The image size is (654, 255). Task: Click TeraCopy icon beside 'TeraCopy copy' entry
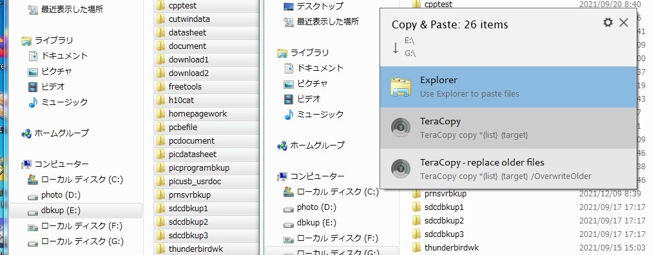[x=401, y=128]
